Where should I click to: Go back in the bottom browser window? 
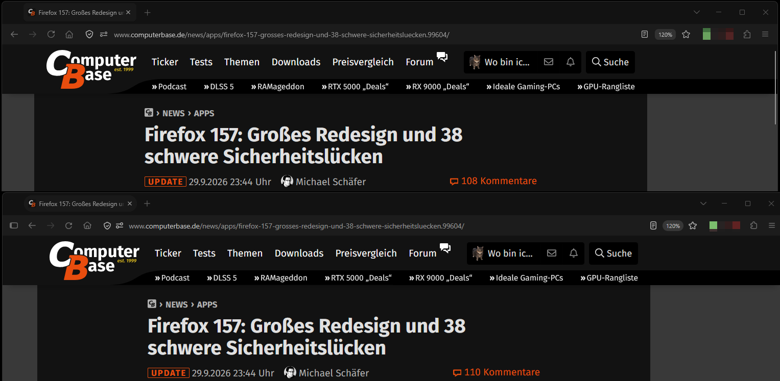(x=32, y=225)
